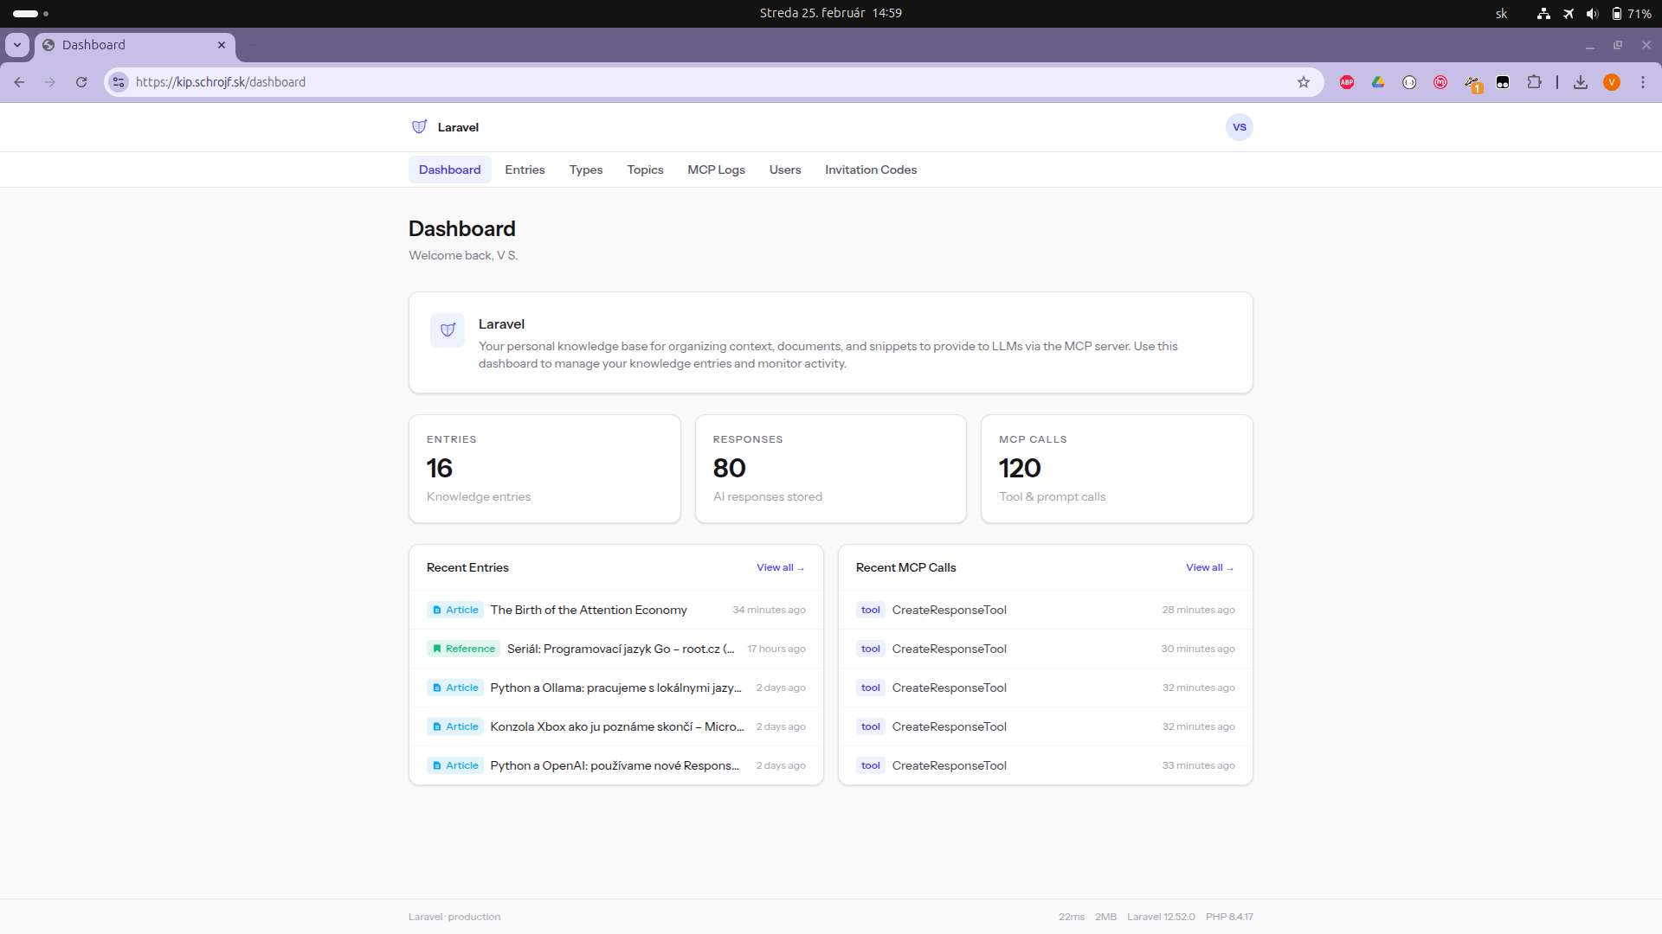The height and width of the screenshot is (934, 1662).
Task: Open the MCP Logs tab
Action: pyautogui.click(x=716, y=170)
